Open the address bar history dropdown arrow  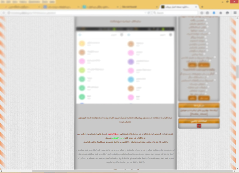(x=145, y=13)
